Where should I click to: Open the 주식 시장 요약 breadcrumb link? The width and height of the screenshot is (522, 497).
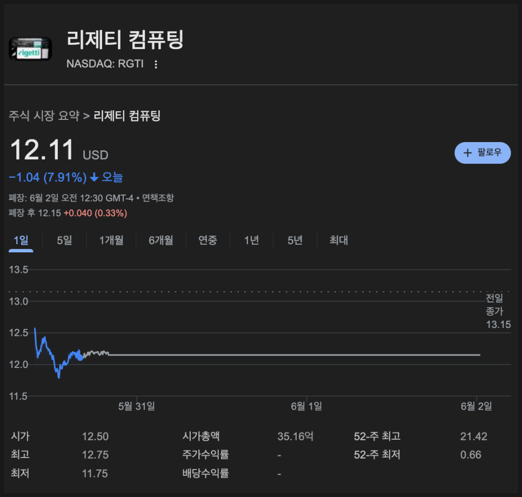pos(44,116)
